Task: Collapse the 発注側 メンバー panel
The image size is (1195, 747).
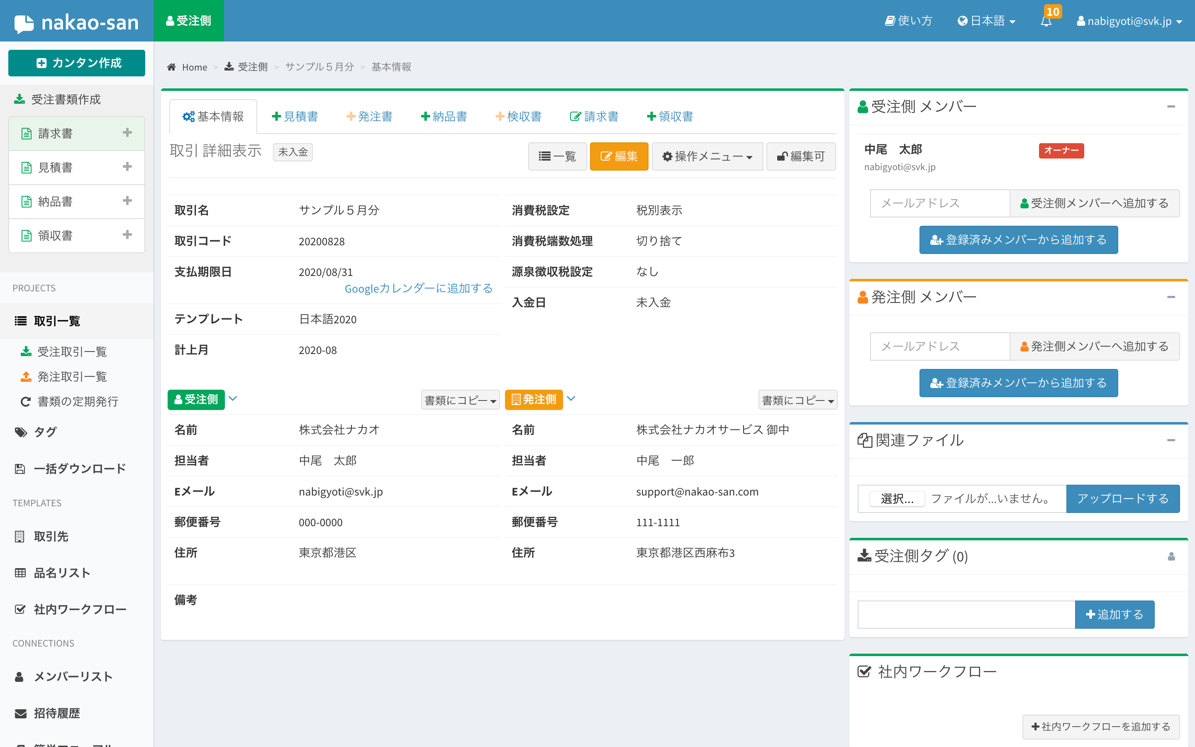Action: click(1171, 297)
